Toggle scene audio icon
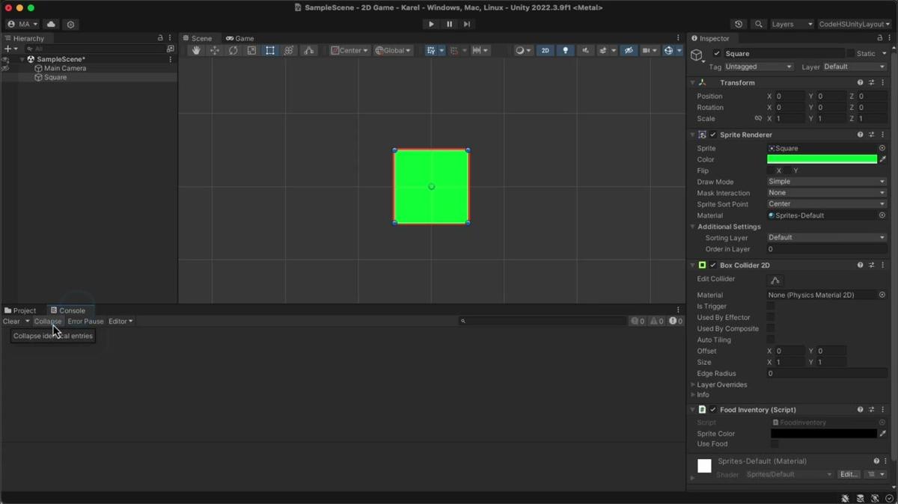Image resolution: width=898 pixels, height=504 pixels. (585, 50)
